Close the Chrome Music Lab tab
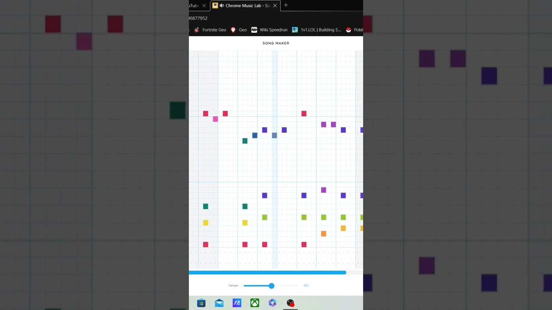 click(275, 6)
